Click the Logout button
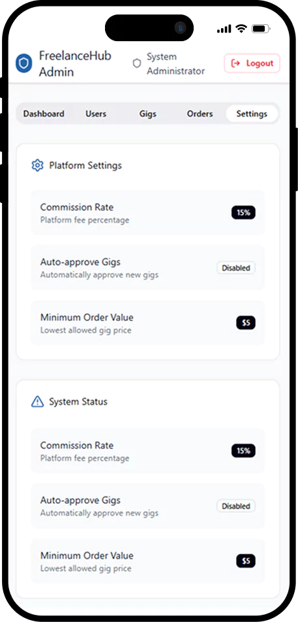Viewport: 298px width, 622px height. tap(252, 63)
